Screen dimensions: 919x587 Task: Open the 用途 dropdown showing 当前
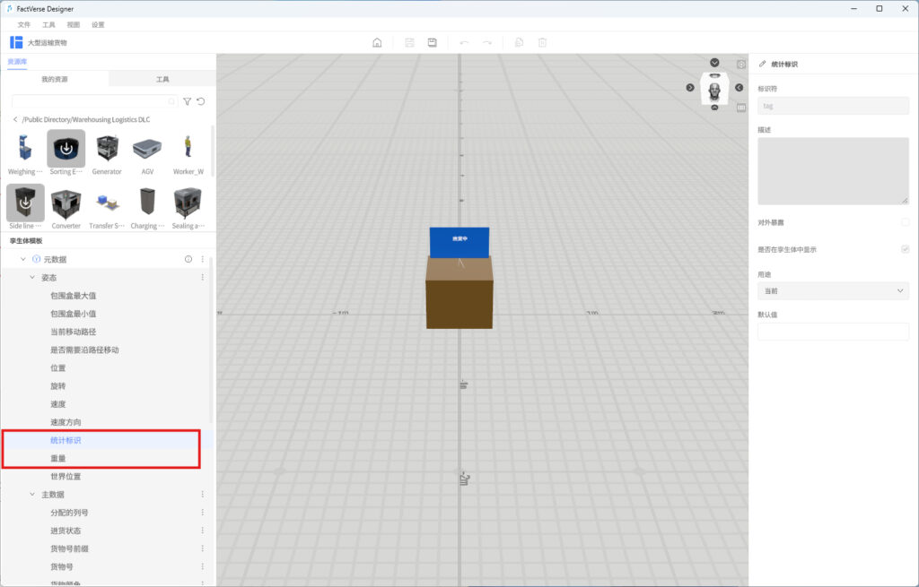click(x=833, y=291)
